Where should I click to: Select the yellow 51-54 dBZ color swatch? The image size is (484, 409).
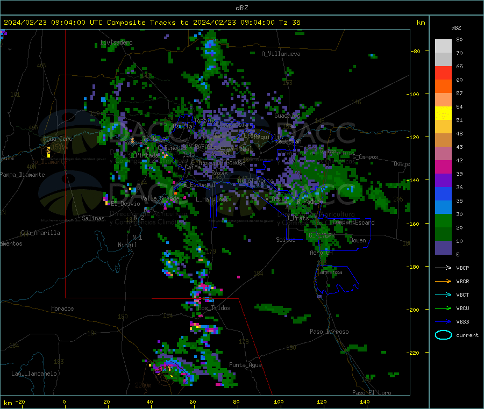tap(443, 113)
